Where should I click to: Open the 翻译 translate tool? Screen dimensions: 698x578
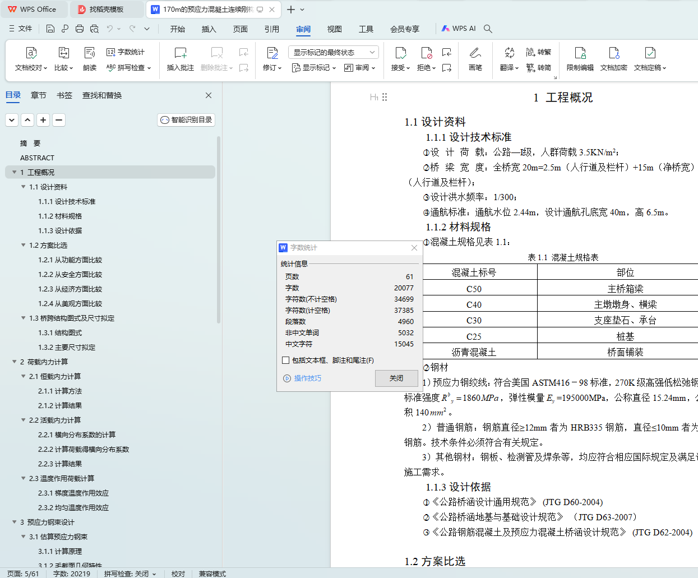pyautogui.click(x=509, y=59)
